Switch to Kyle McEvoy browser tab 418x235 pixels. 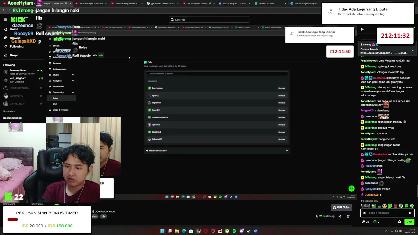point(199,3)
